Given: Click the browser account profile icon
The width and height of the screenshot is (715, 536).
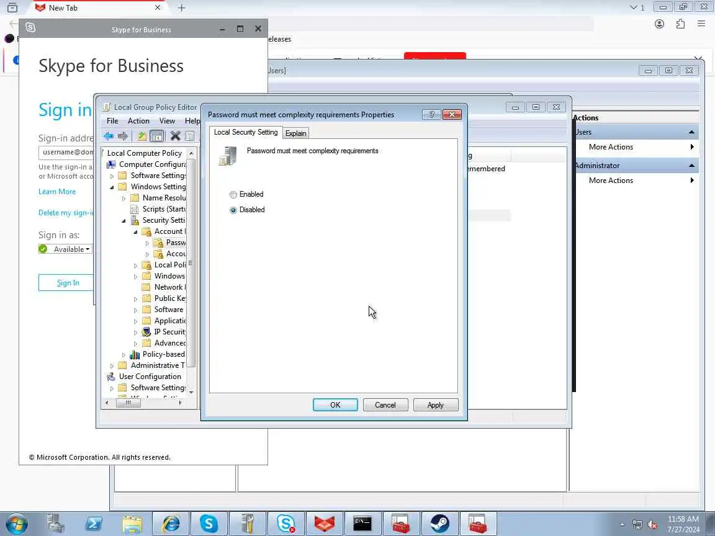Looking at the screenshot, I should coord(659,24).
